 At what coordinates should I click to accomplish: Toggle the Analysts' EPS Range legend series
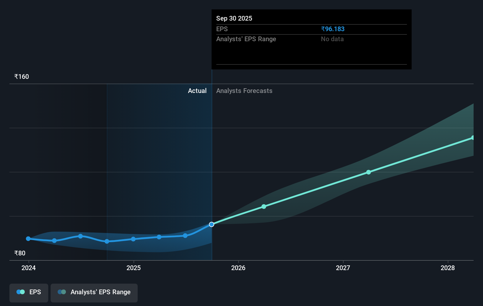click(x=94, y=293)
